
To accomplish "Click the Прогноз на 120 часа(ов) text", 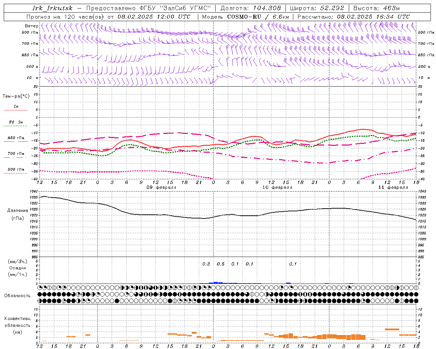I will pyautogui.click(x=65, y=17).
